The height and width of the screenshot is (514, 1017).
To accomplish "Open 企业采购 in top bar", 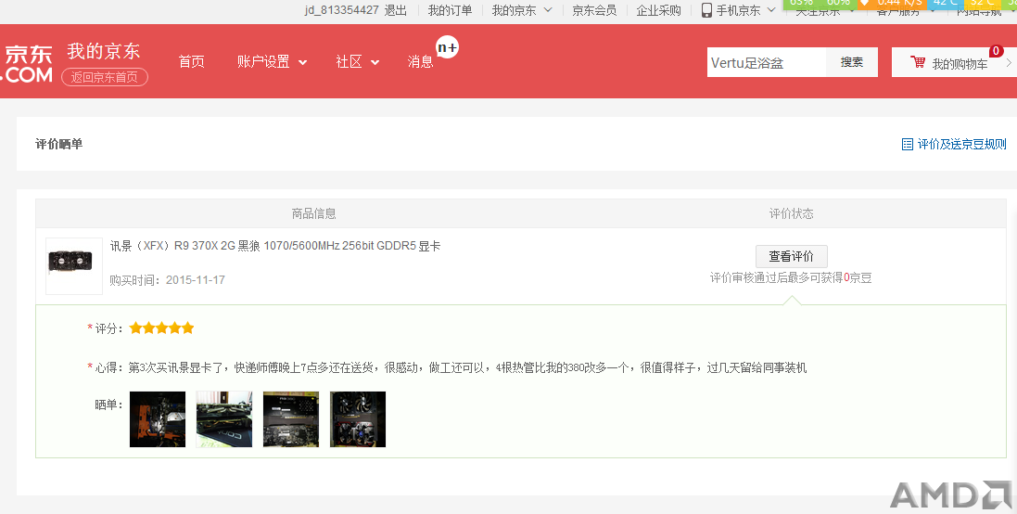I will click(658, 10).
